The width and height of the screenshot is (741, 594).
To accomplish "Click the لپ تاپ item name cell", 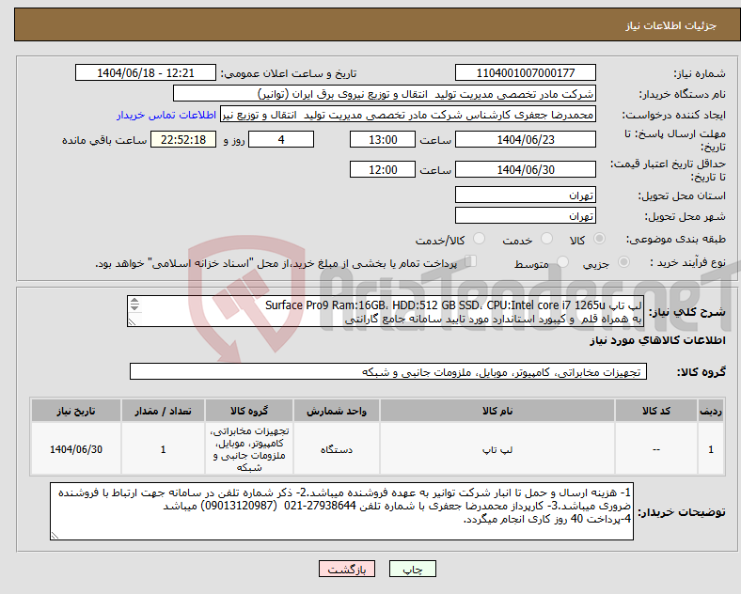I will coord(497,449).
